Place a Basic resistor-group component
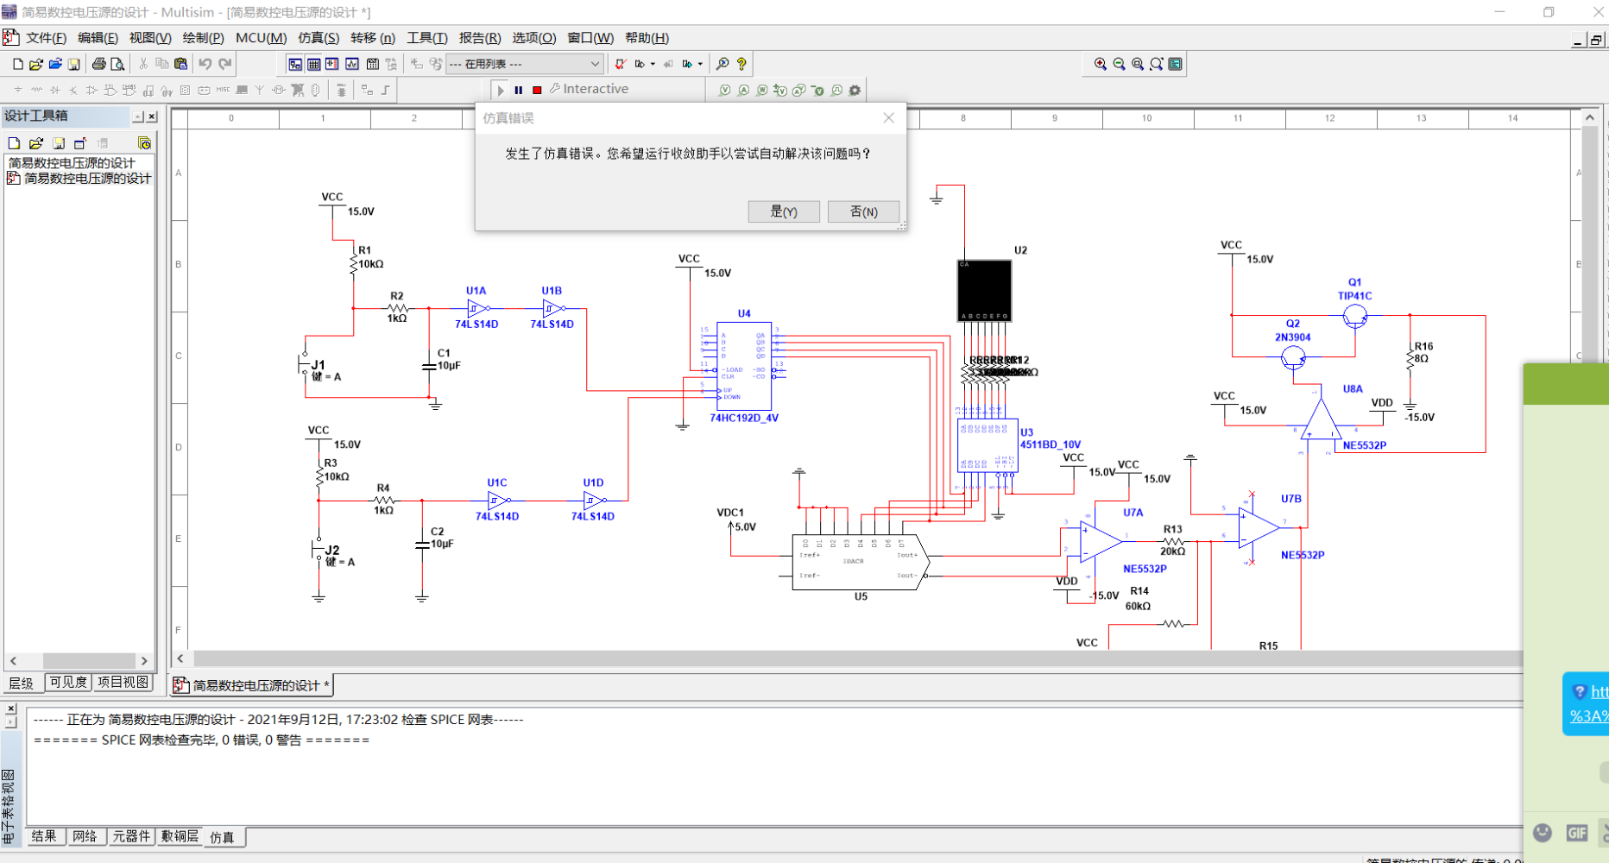 (36, 90)
